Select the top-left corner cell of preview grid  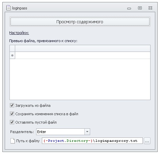pos(12,49)
